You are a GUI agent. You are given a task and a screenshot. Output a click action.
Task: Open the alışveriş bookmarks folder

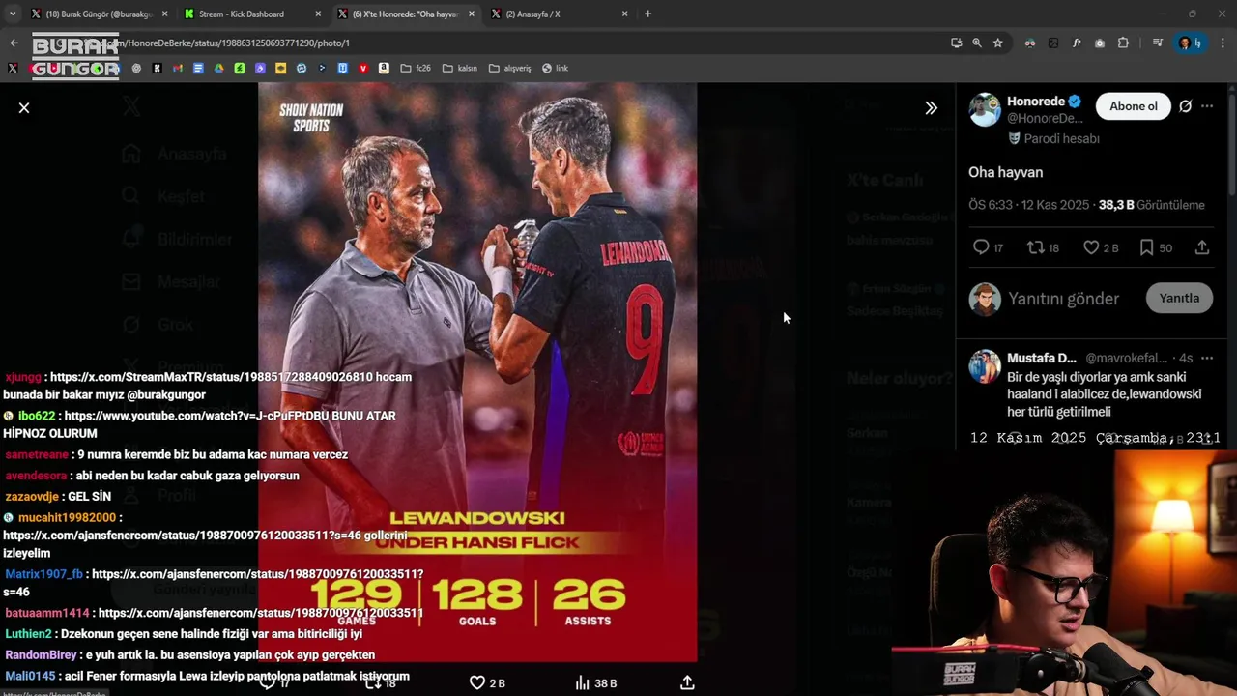tap(509, 68)
